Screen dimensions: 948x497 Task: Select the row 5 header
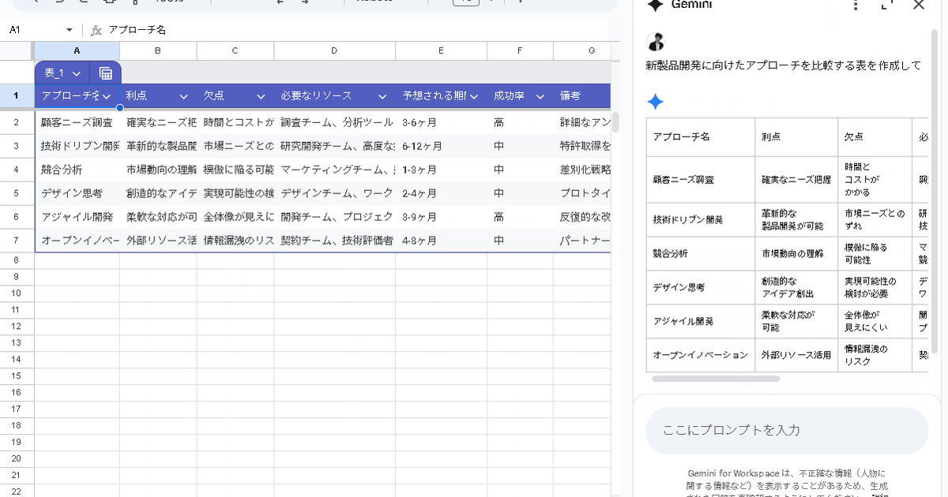pyautogui.click(x=17, y=192)
